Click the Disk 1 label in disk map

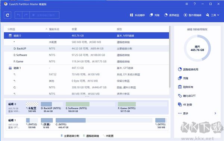[12, 120]
